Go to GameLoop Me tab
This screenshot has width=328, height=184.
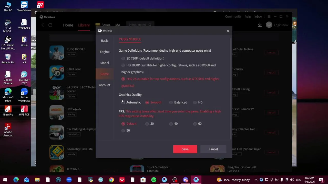point(118,25)
